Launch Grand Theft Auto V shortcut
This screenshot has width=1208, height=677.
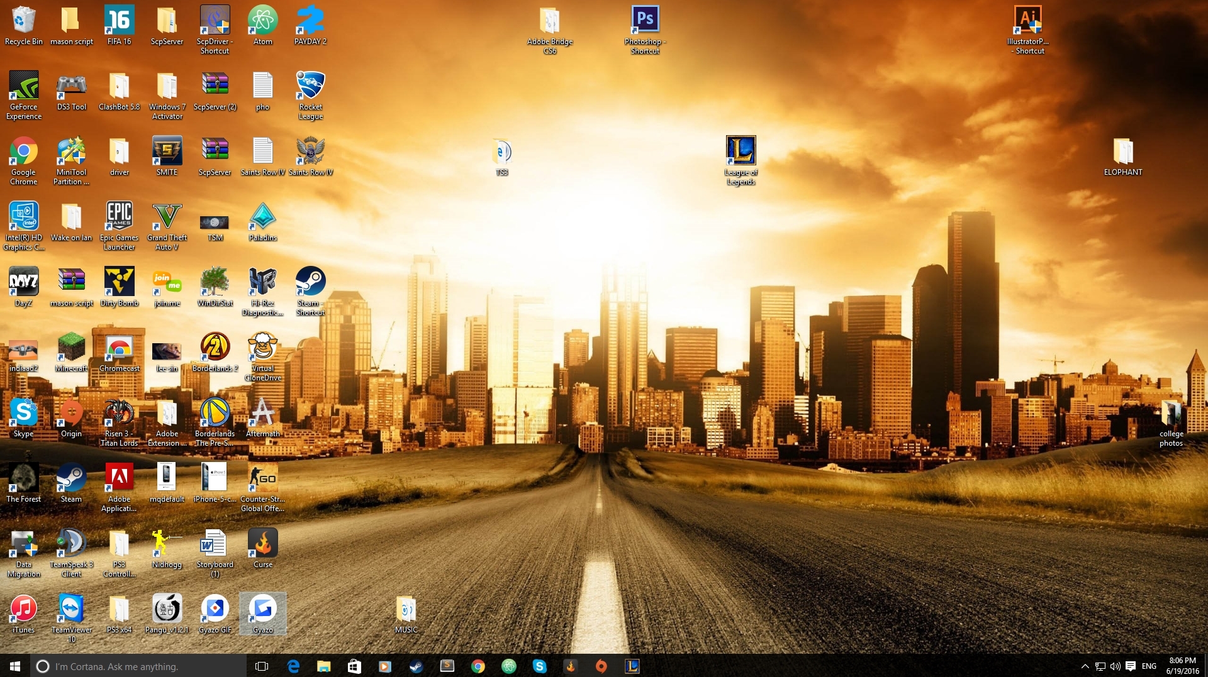167,226
